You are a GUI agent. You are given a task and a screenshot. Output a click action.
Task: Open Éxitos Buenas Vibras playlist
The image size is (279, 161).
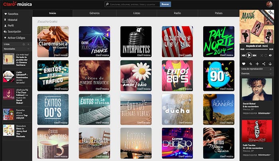[136, 110]
